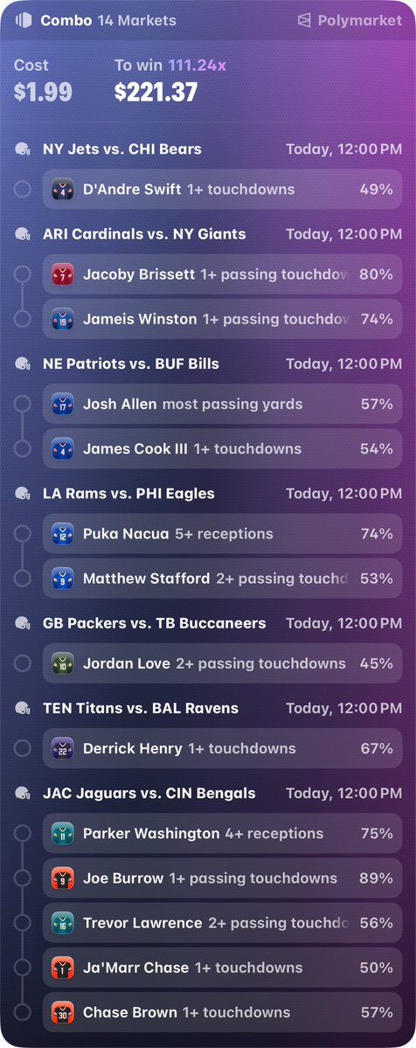Click the Combo stack icon
The height and width of the screenshot is (1048, 416).
pyautogui.click(x=24, y=20)
